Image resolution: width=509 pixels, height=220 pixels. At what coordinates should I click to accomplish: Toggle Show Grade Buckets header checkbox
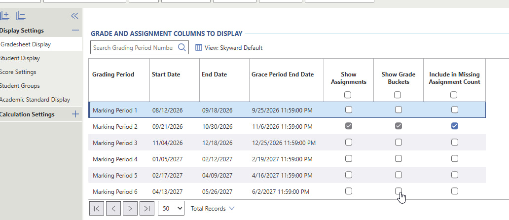click(x=398, y=95)
